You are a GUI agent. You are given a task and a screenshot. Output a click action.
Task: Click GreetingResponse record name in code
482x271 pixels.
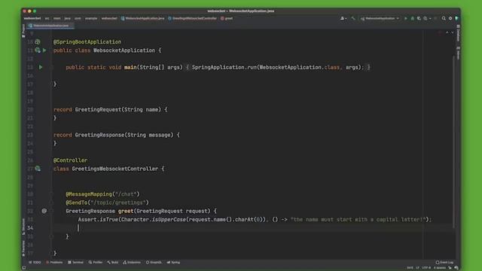tap(99, 135)
